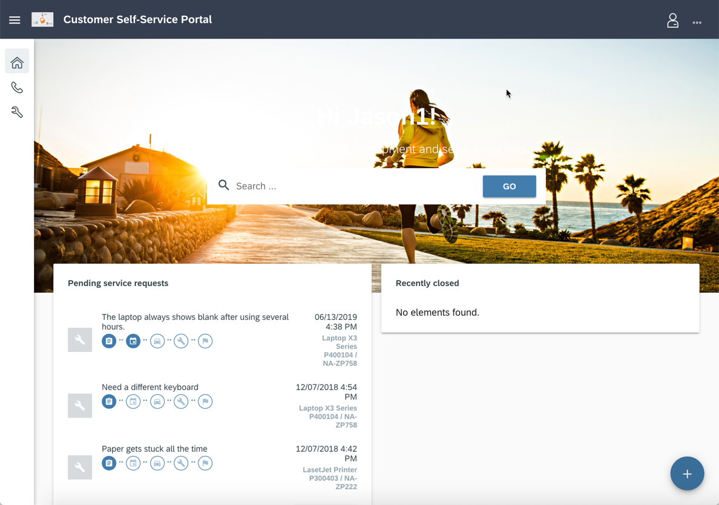Click calendar status icon on laptop blank request
This screenshot has width=719, height=505.
coord(133,341)
